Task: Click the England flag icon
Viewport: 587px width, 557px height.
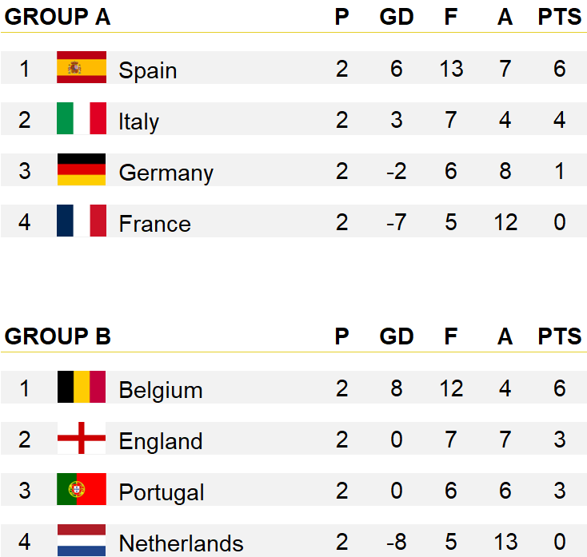Action: tap(82, 438)
